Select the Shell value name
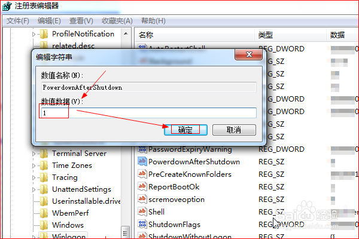359x239 pixels. tap(156, 212)
